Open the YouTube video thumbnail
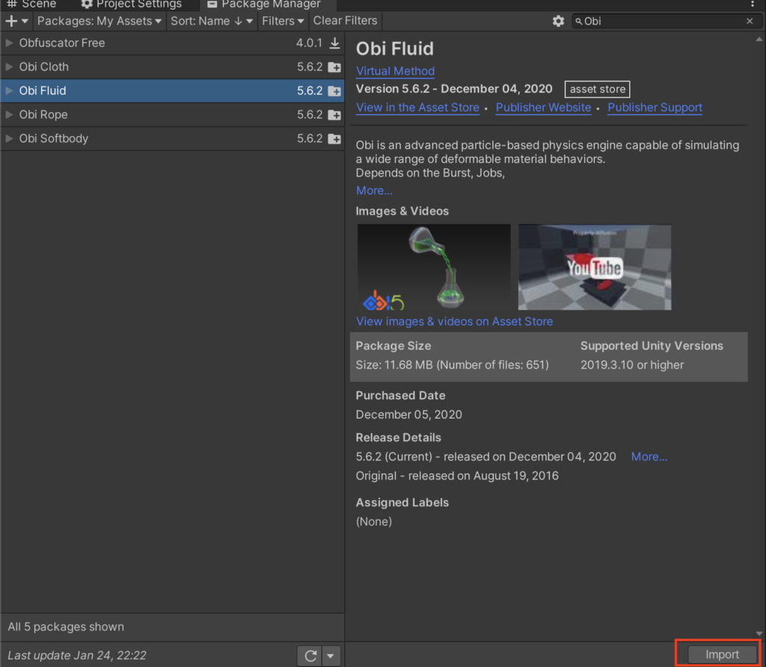 point(595,267)
